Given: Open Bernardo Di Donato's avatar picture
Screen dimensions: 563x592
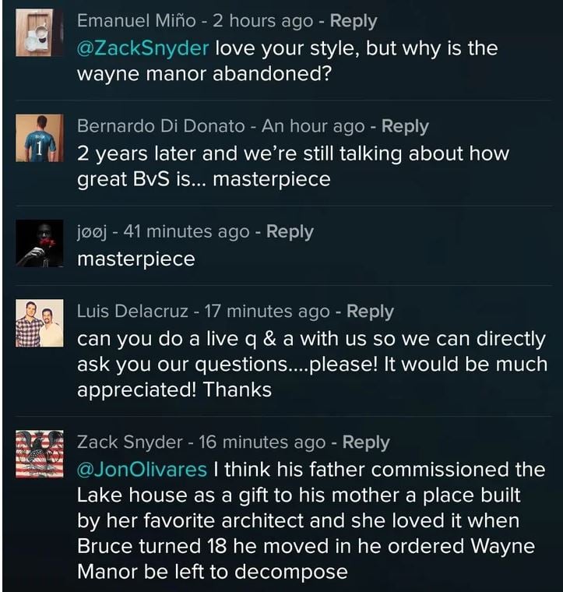Looking at the screenshot, I should 39,137.
